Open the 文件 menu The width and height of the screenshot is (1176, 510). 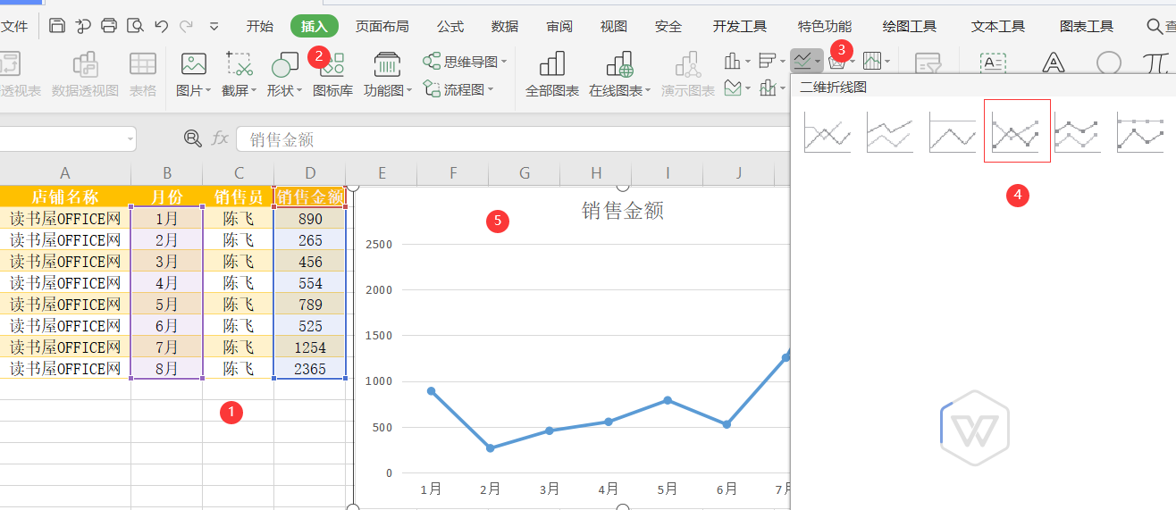coord(14,26)
